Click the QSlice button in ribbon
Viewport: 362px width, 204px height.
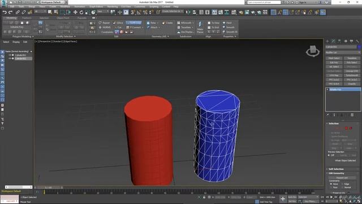(118, 23)
